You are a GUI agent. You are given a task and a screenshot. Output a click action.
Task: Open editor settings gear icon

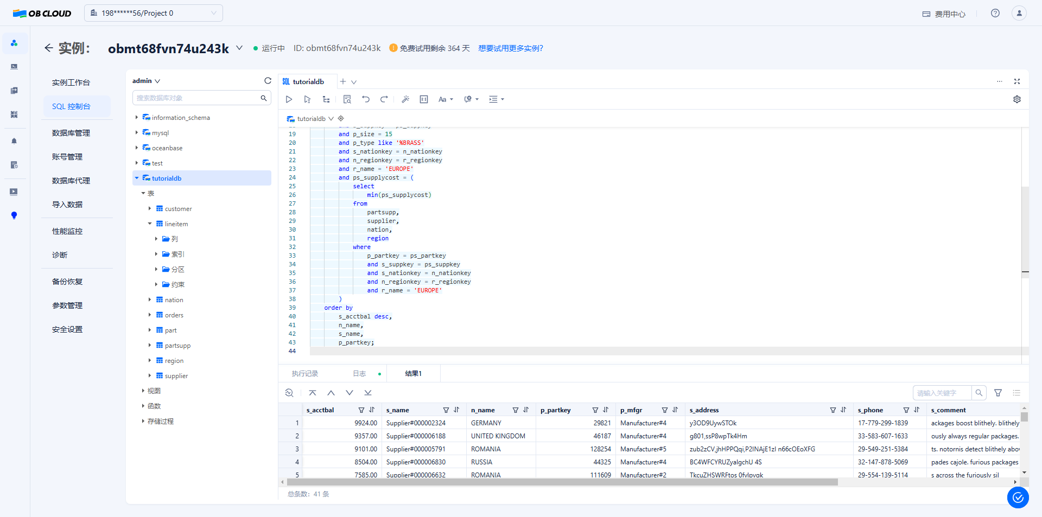click(x=1016, y=99)
